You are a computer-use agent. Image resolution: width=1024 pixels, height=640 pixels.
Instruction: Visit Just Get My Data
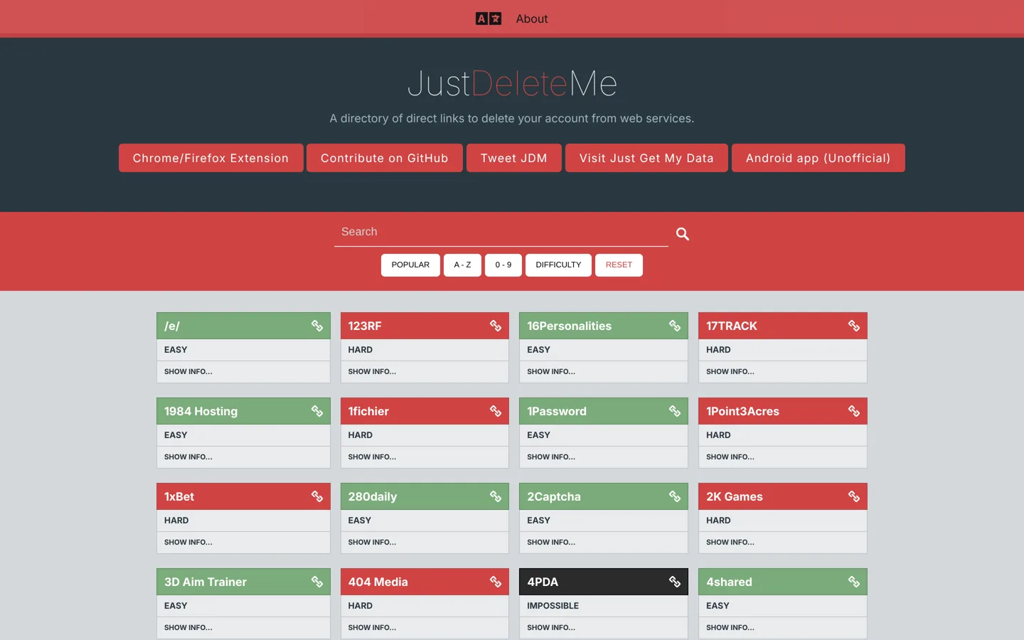point(646,158)
